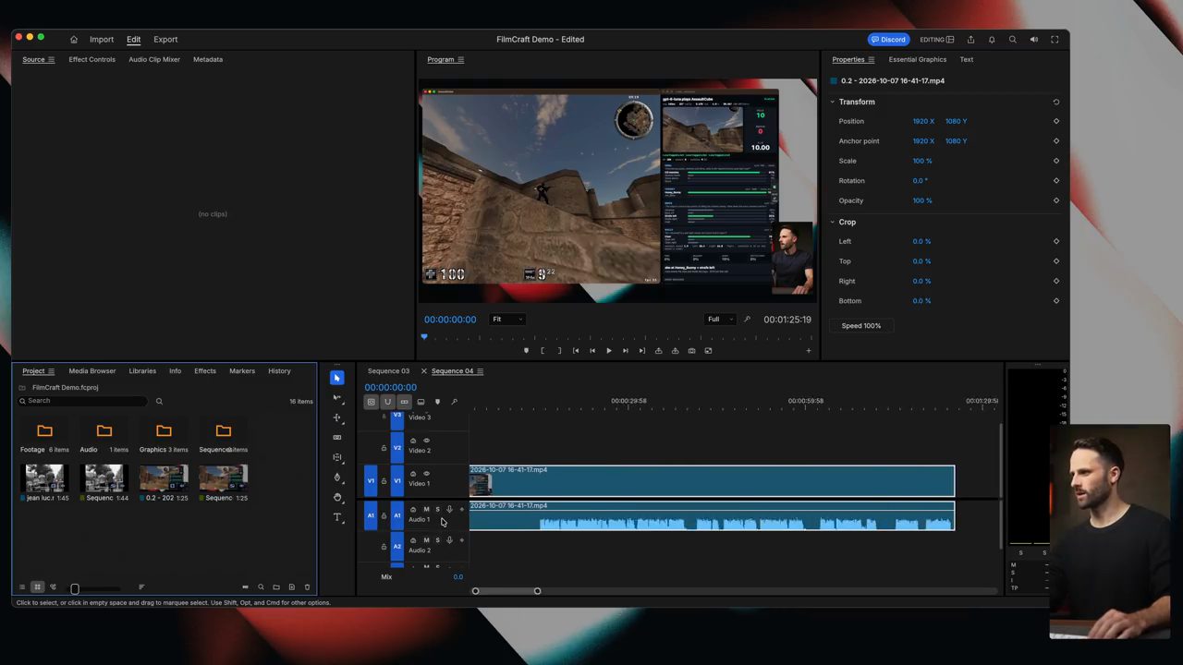This screenshot has height=665, width=1183.
Task: Open the Export workspace
Action: click(165, 40)
